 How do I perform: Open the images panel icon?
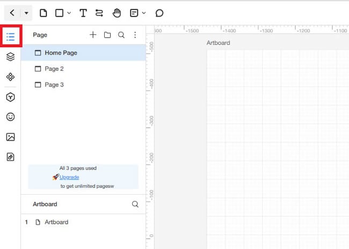(10, 137)
